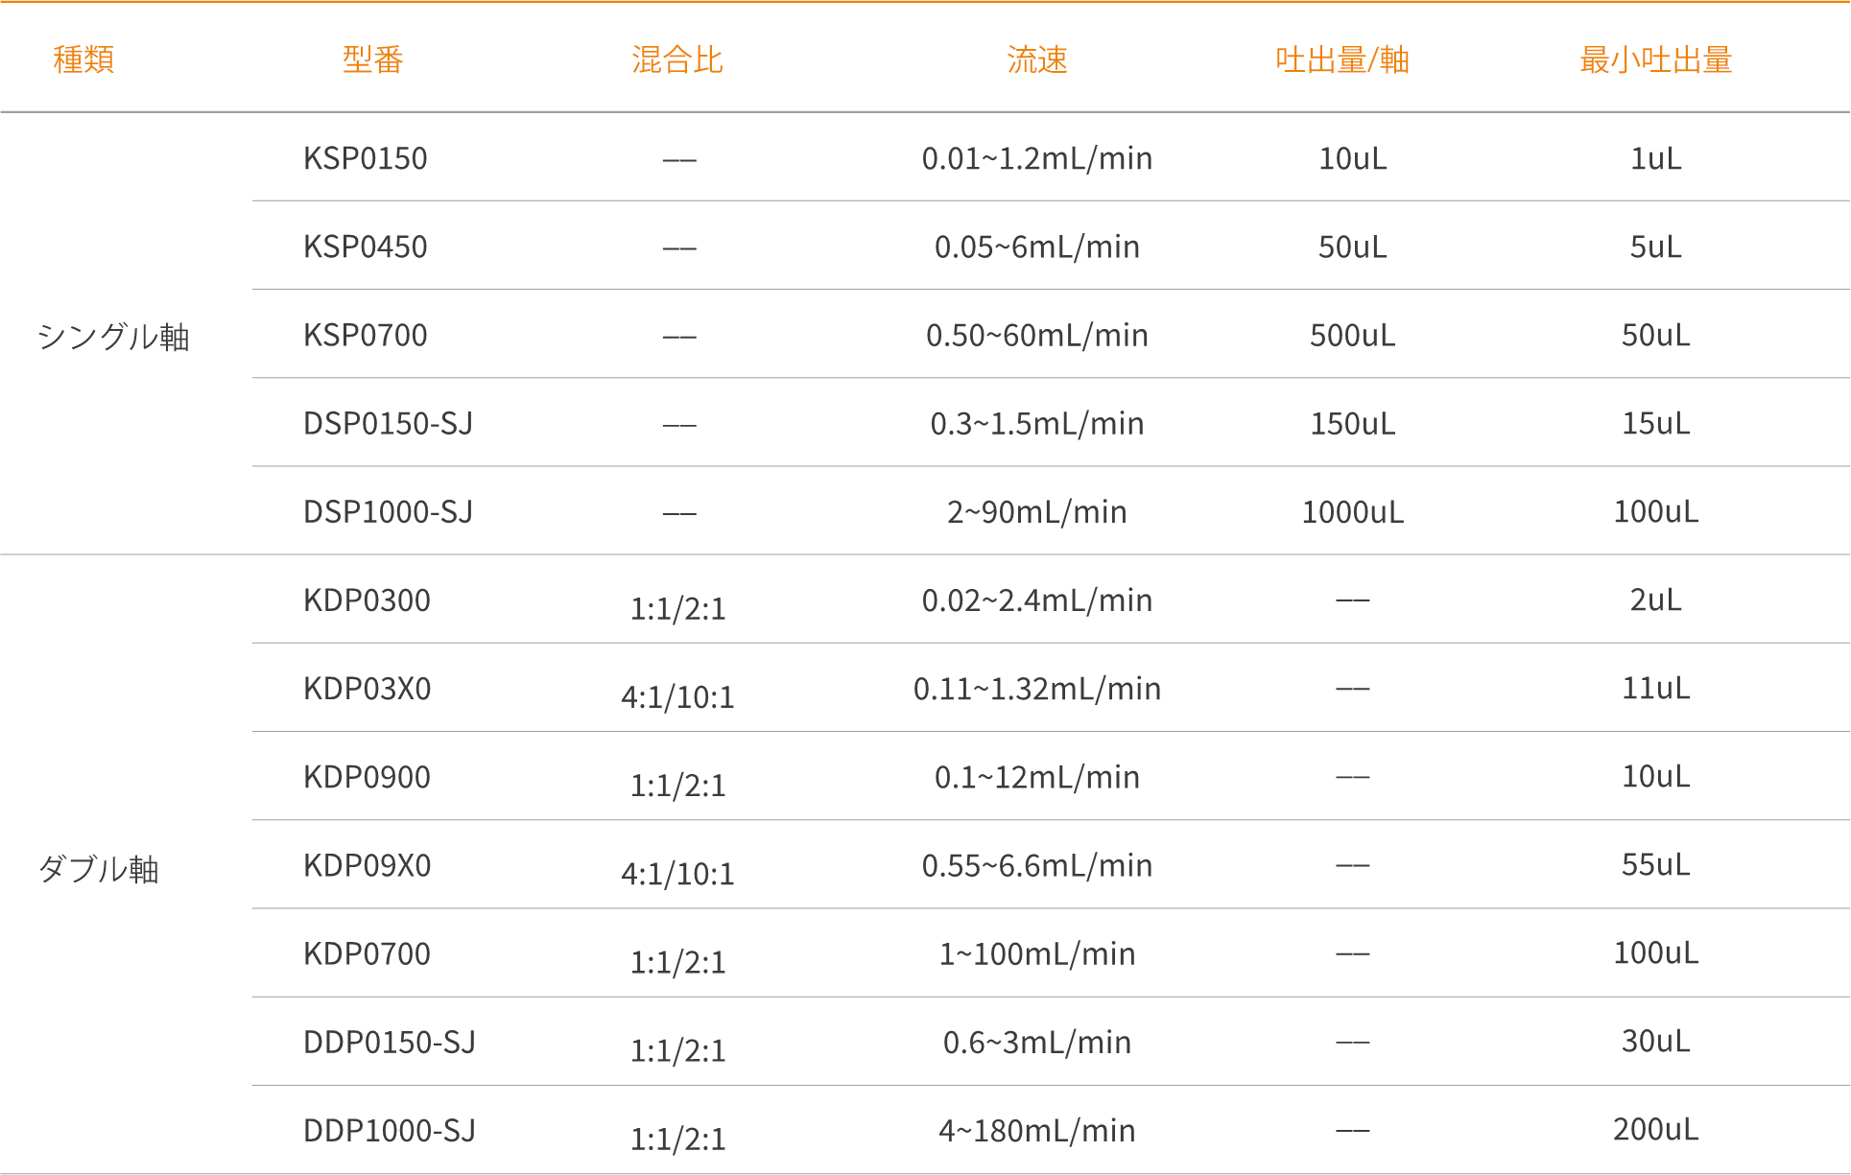Click the 55uL minimum discharge value
Image resolution: width=1851 pixels, height=1175 pixels.
point(1655,864)
